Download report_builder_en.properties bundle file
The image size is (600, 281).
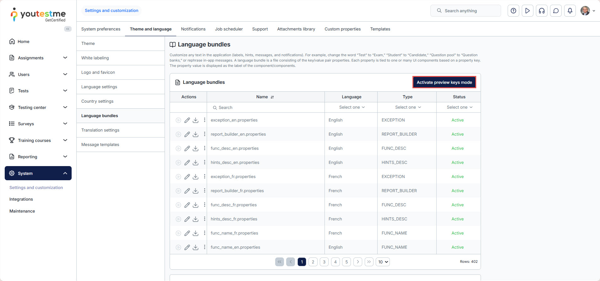pyautogui.click(x=195, y=134)
